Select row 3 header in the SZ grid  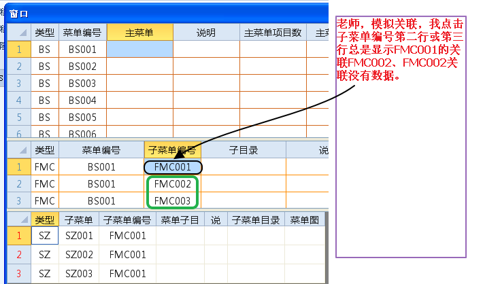(19, 274)
